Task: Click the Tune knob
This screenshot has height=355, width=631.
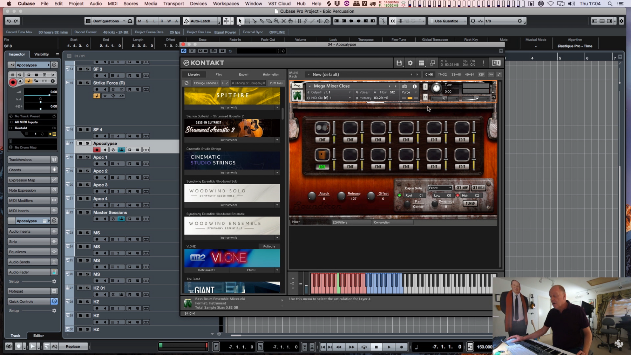Action: pyautogui.click(x=436, y=88)
